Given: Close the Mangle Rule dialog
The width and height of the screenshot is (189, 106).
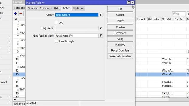Looking at the screenshot, I should tap(133, 3).
